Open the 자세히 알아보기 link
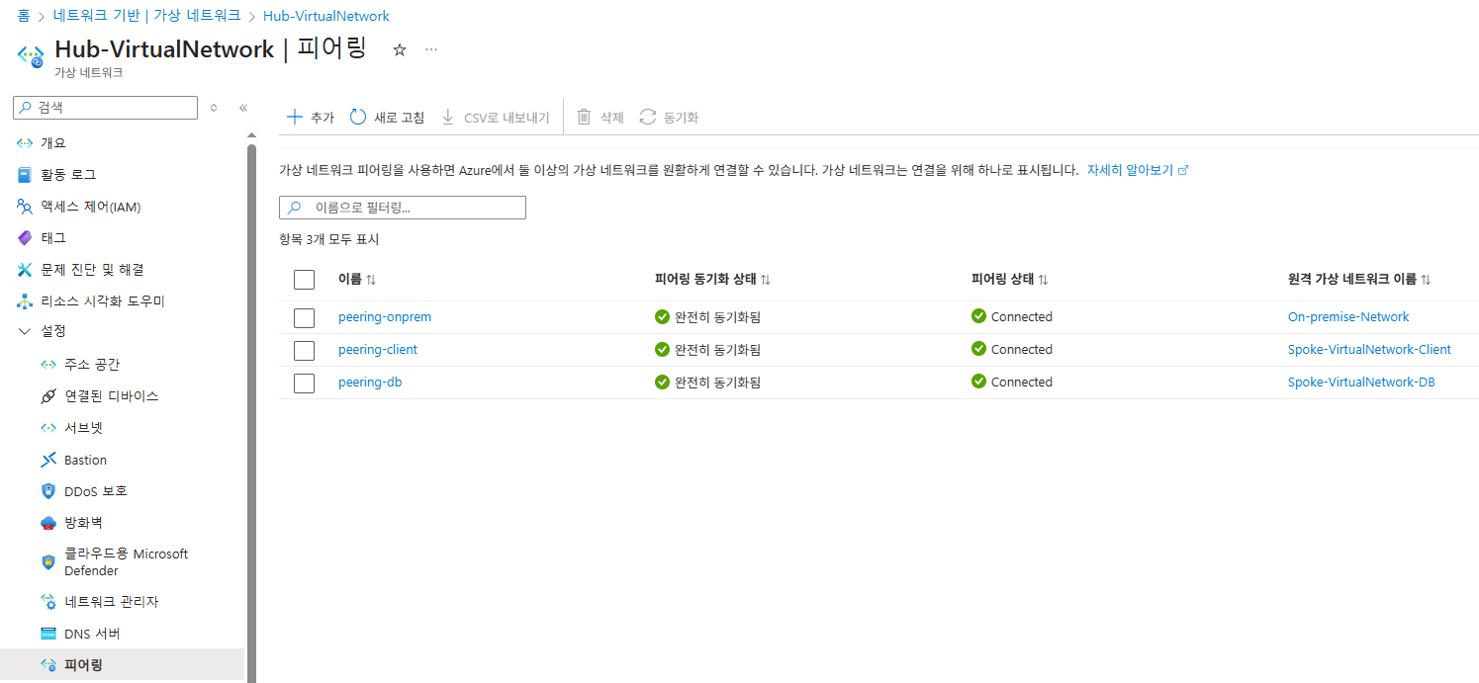 (1138, 170)
